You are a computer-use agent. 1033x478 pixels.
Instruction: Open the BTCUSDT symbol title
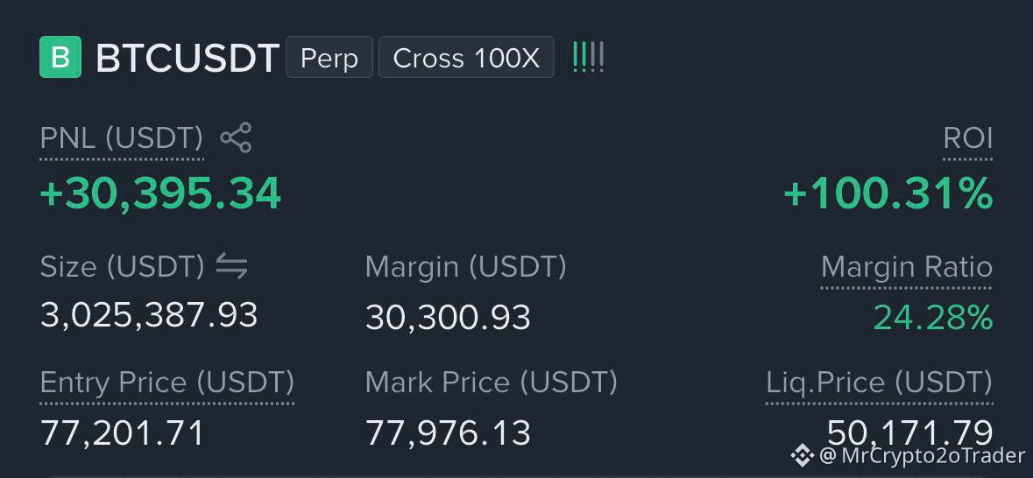(187, 58)
